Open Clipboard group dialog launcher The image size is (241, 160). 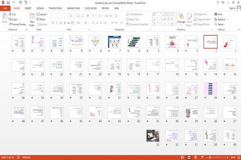point(27,30)
